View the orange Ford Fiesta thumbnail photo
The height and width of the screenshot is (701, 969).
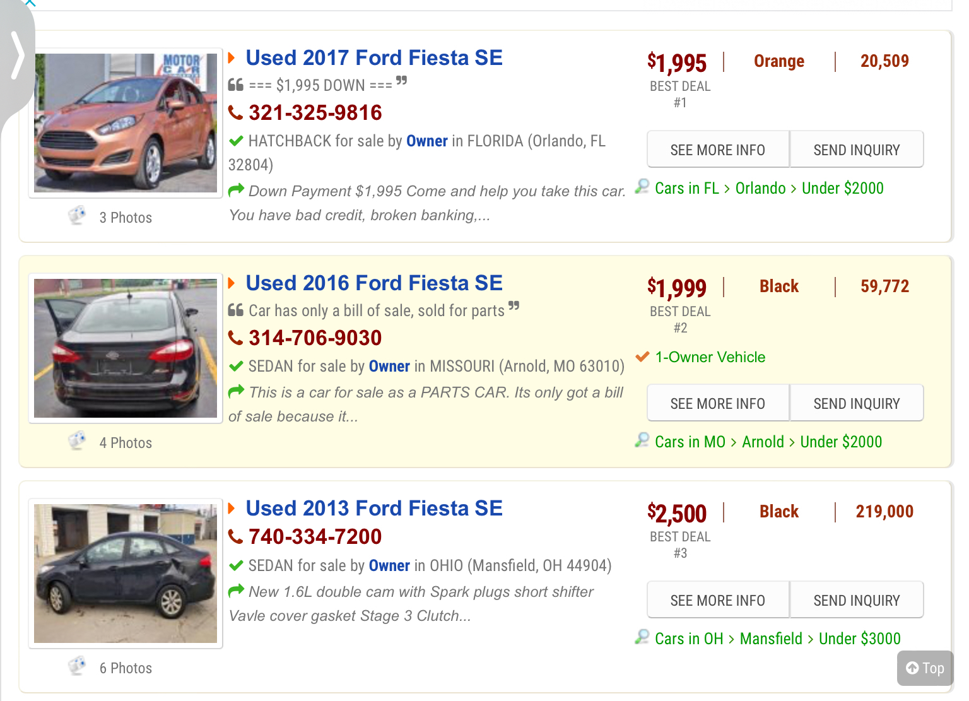(x=126, y=123)
